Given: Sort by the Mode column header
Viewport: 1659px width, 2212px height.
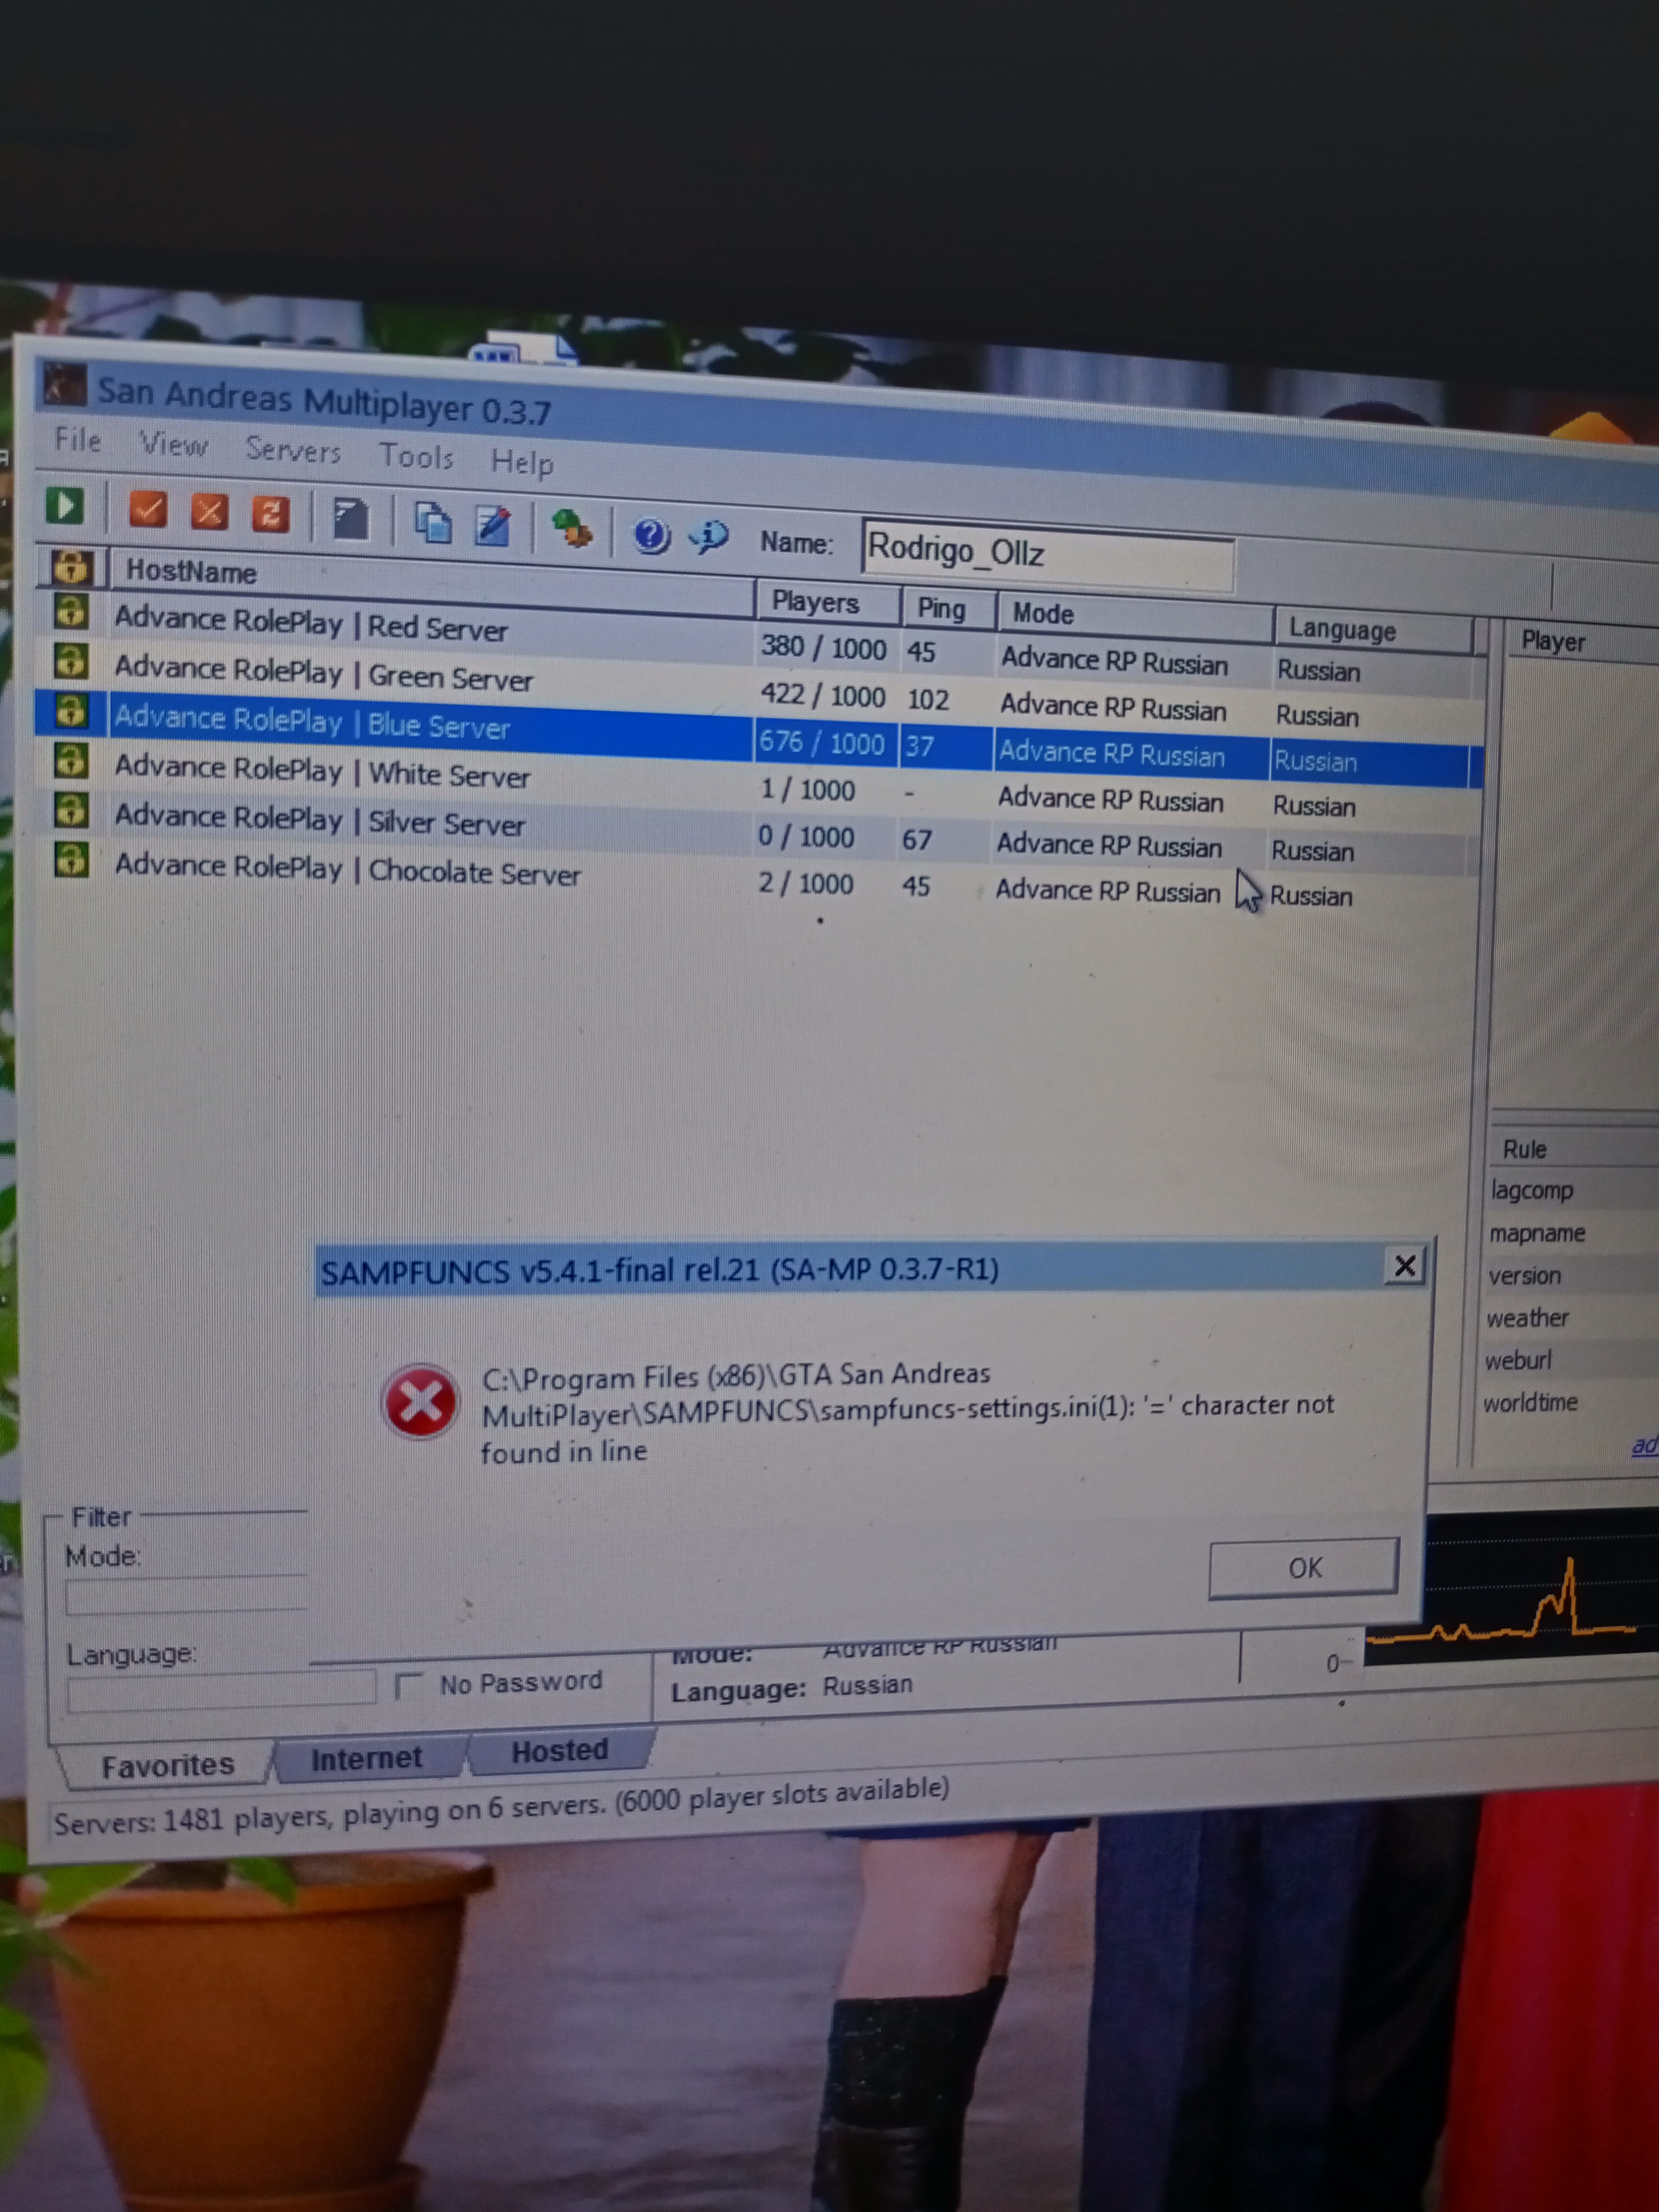Looking at the screenshot, I should 1134,617.
